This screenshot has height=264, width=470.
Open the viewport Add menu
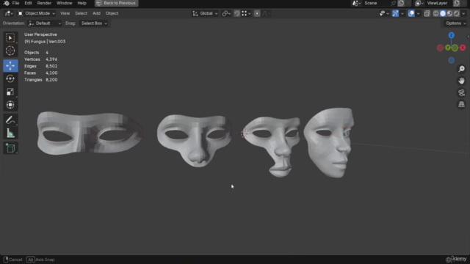click(96, 13)
